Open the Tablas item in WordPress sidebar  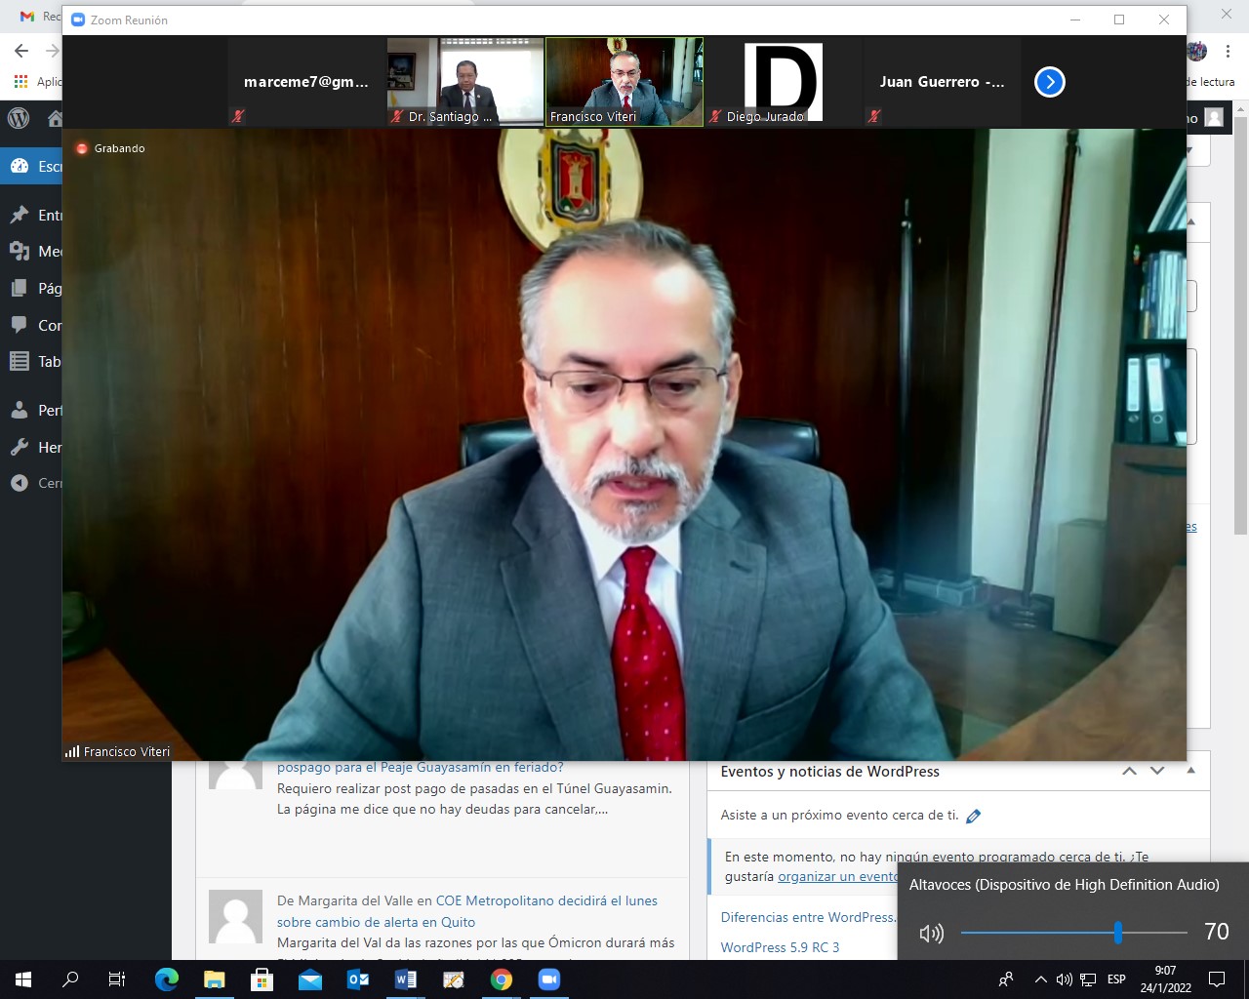(31, 361)
